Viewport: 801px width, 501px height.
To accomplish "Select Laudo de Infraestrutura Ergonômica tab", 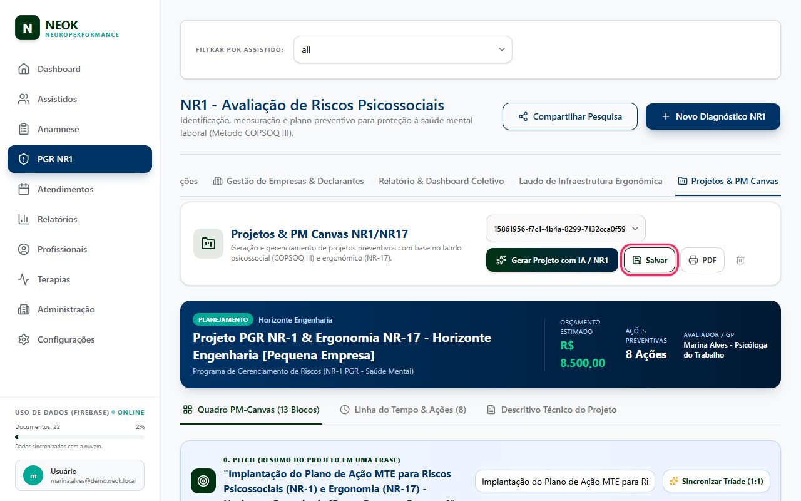I will 590,181.
